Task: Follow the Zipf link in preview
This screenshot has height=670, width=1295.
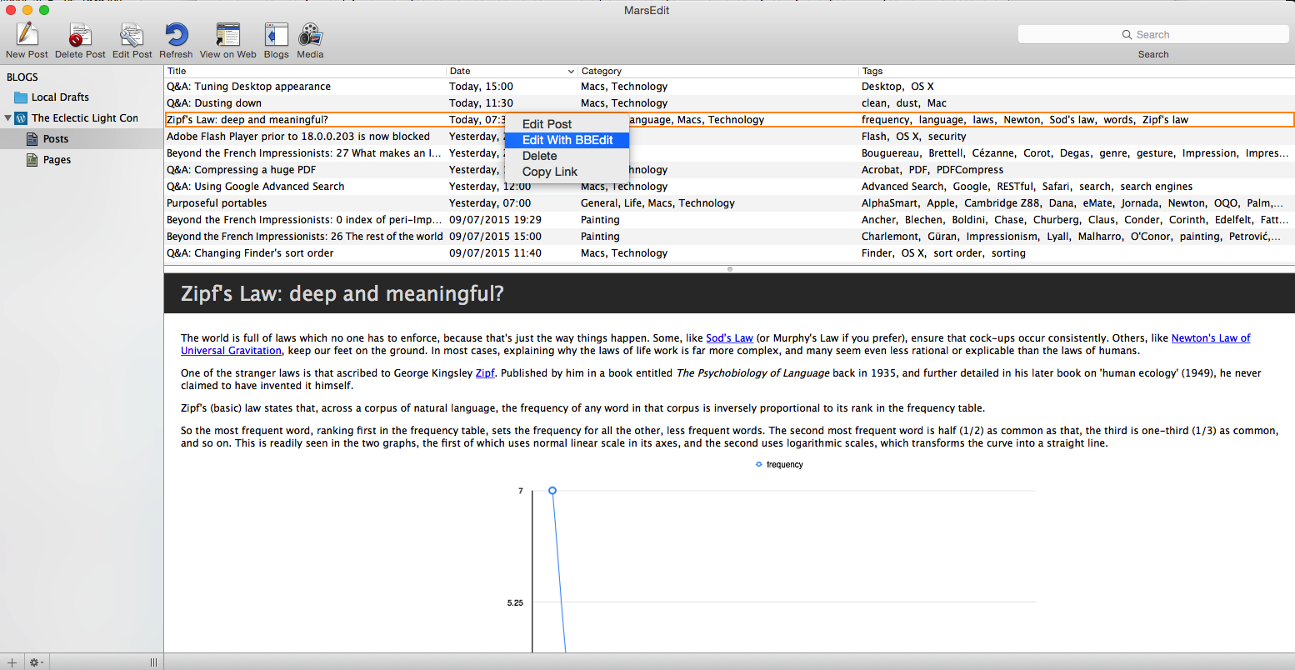Action: (x=485, y=373)
